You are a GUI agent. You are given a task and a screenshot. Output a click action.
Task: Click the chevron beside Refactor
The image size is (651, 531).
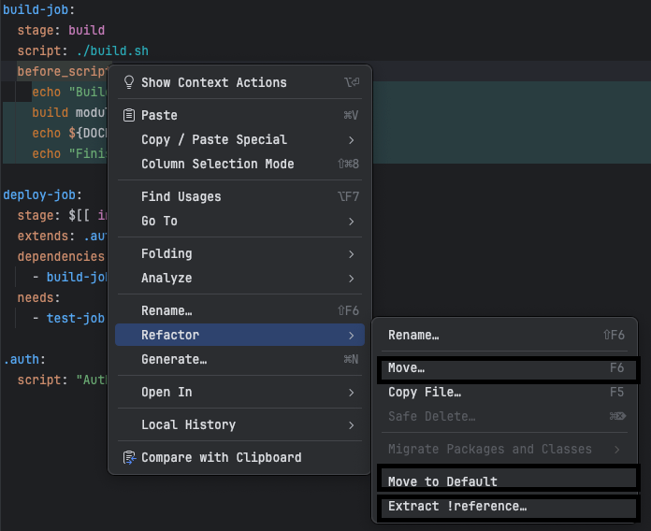click(352, 336)
